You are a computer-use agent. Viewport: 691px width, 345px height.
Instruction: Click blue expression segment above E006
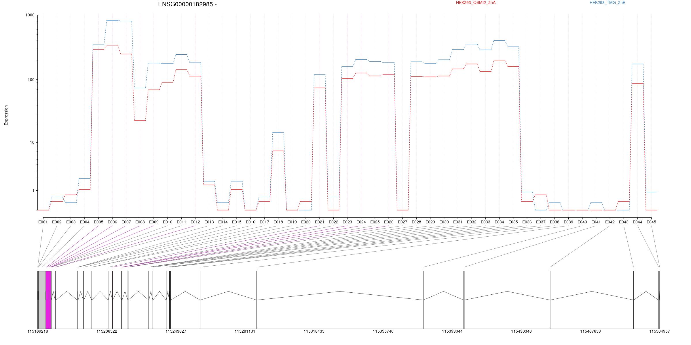tap(112, 20)
